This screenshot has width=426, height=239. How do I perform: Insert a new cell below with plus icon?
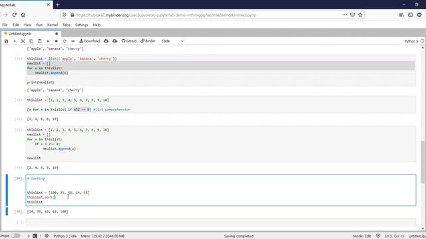pos(15,41)
